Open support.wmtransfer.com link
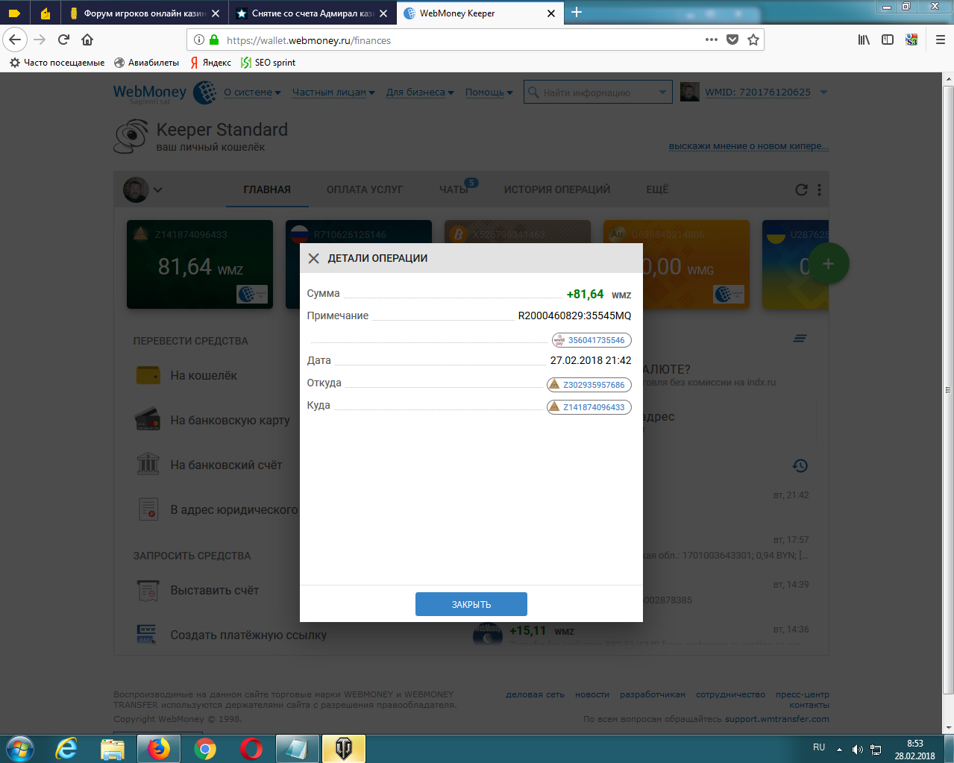This screenshot has height=763, width=954. (776, 719)
